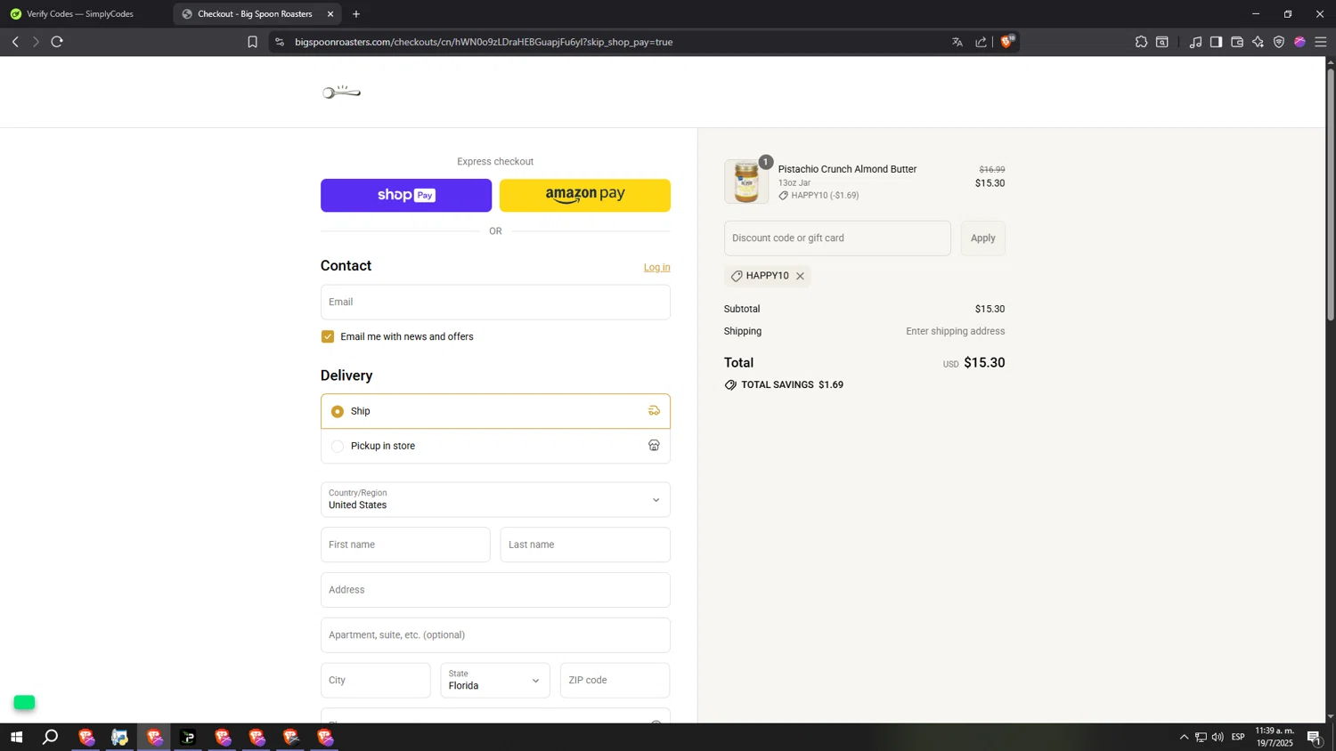
Task: Click the Apply discount button
Action: (983, 238)
